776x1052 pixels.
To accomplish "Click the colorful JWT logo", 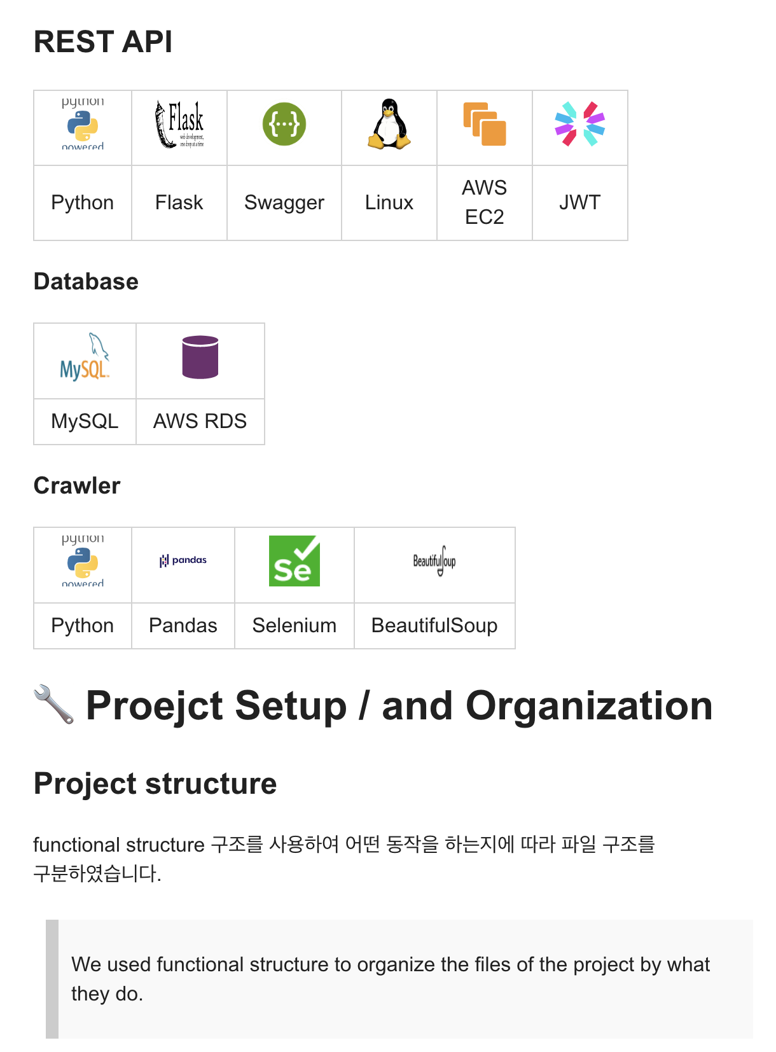I will pyautogui.click(x=580, y=124).
